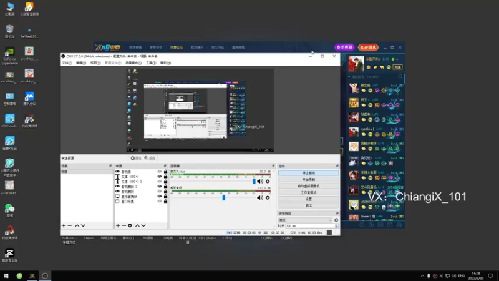Screen dimensions: 499x281
Task: Show the 窗口采集 source with its eye icon
Action: 160,201
